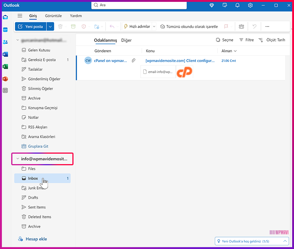Viewport: 294px width, 249px height.
Task: Expand the Yeni Outlook'a hoş geldiniz tip
Action: 285,241
